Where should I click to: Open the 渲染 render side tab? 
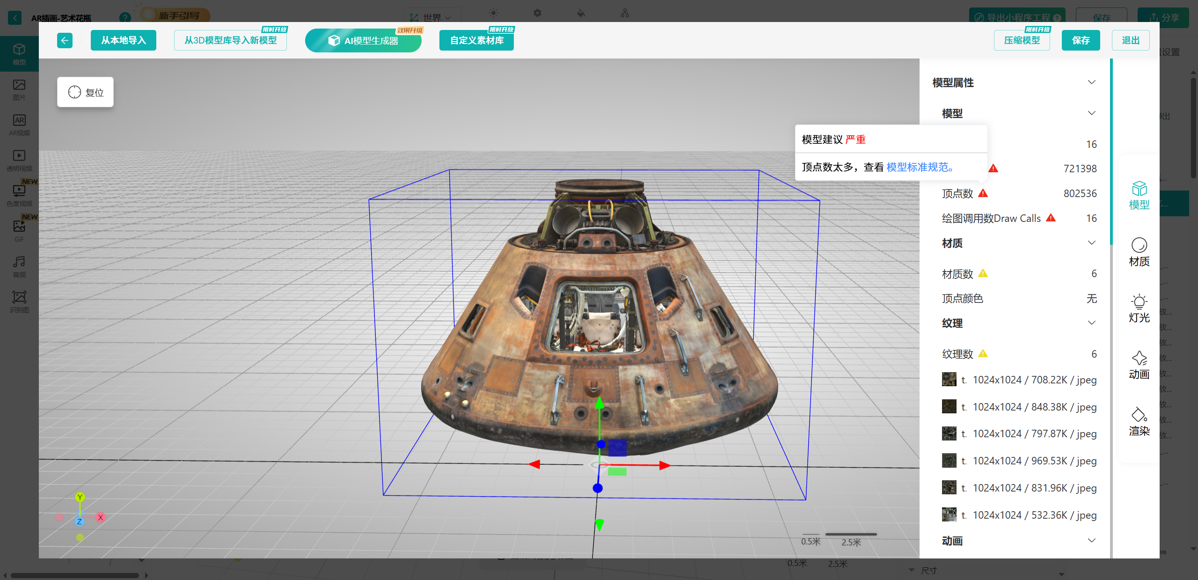1139,422
